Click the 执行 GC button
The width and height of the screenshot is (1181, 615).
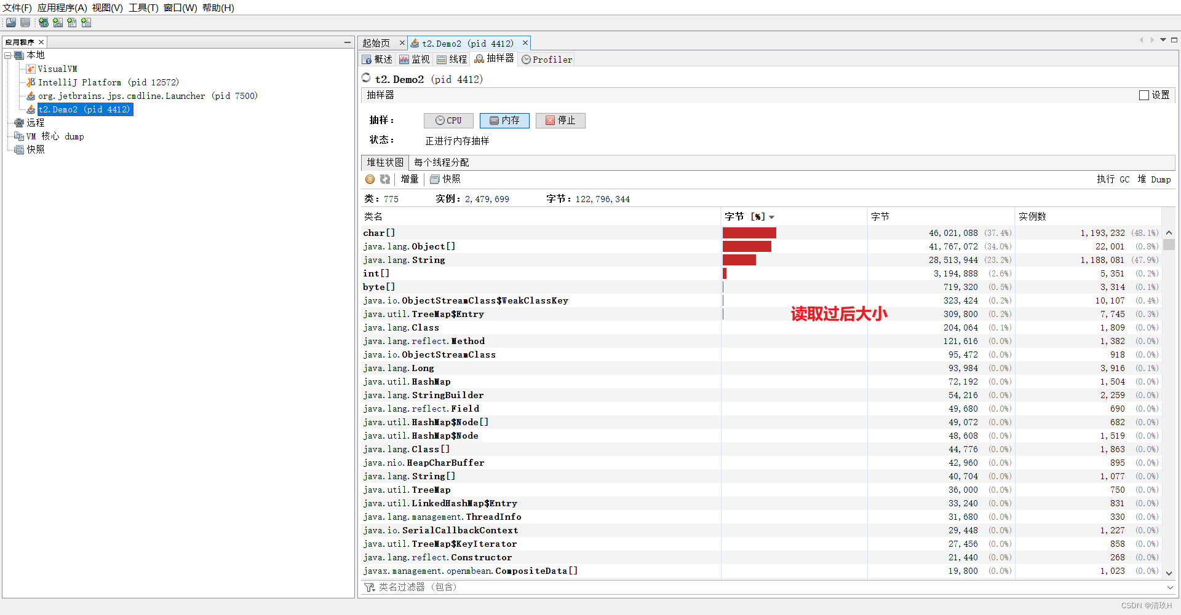click(1113, 179)
